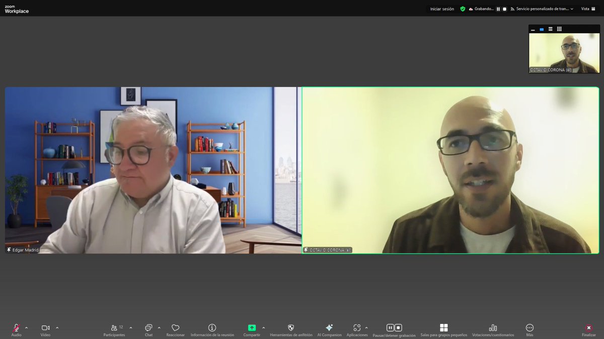Show Información de la reunión

pos(212,329)
